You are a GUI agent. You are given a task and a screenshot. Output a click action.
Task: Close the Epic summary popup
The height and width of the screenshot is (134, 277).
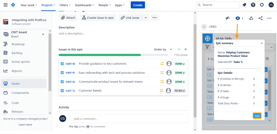point(262,43)
